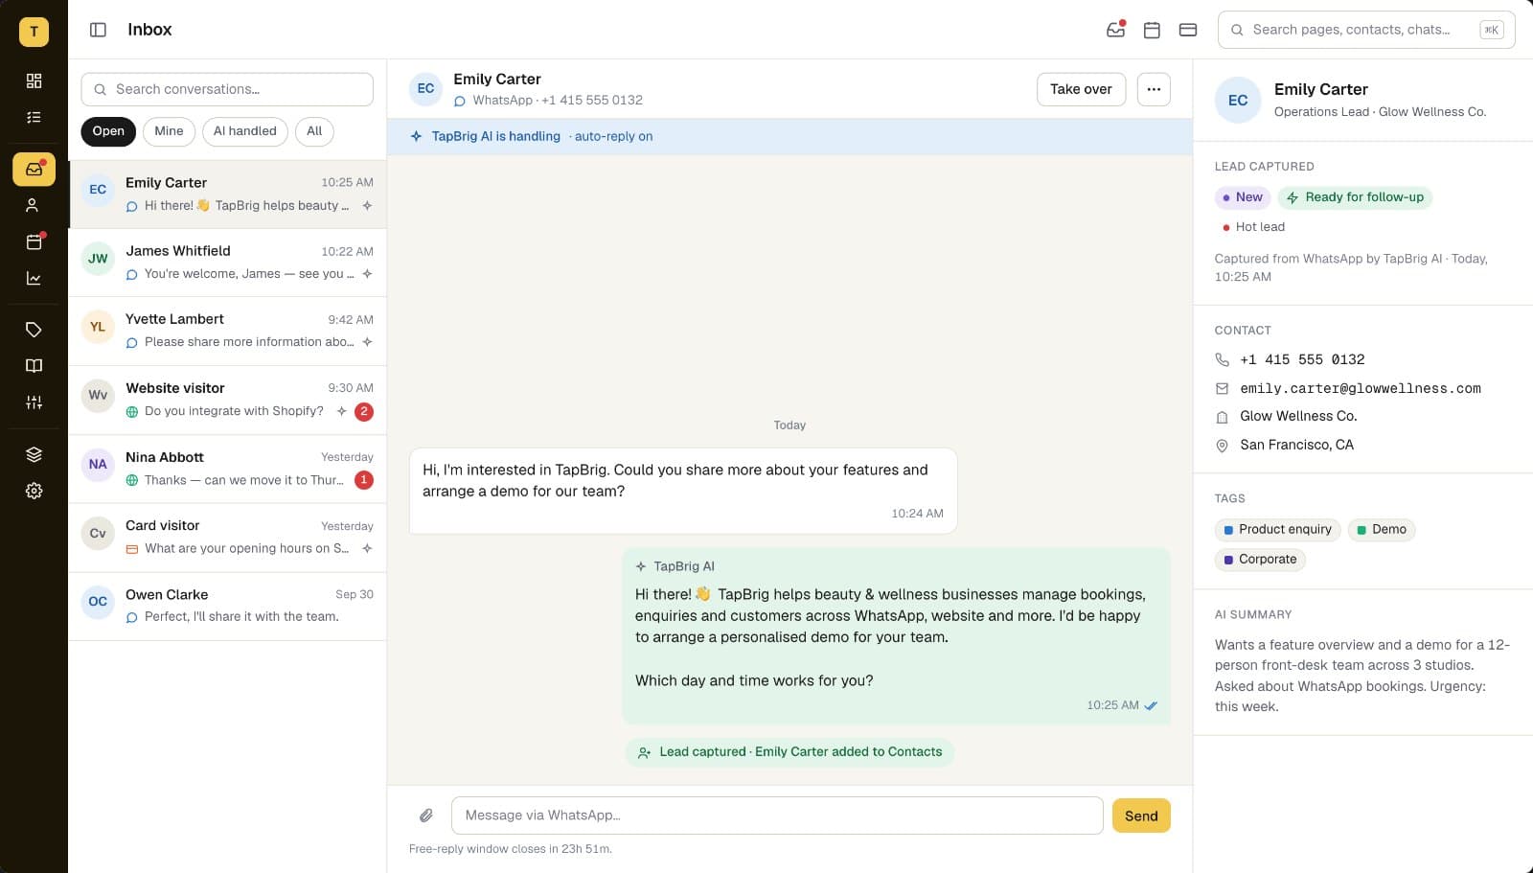Click the +1 415 555 0132 phone number in Contact

(1302, 359)
